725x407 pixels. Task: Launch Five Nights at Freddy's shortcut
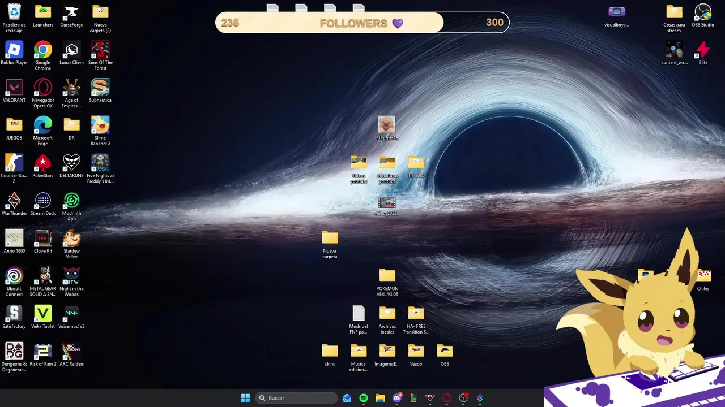tap(100, 163)
